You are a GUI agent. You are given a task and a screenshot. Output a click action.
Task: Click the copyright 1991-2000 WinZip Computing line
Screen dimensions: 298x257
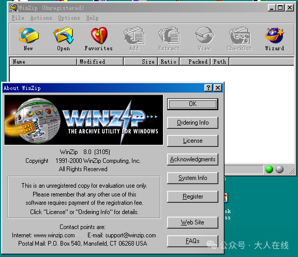[83, 161]
